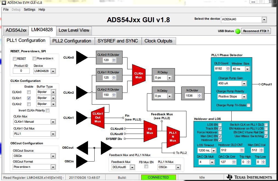Open the Feedback Mux dropdown
Image resolution: width=278 pixels, height=181 pixels.
tap(123, 167)
